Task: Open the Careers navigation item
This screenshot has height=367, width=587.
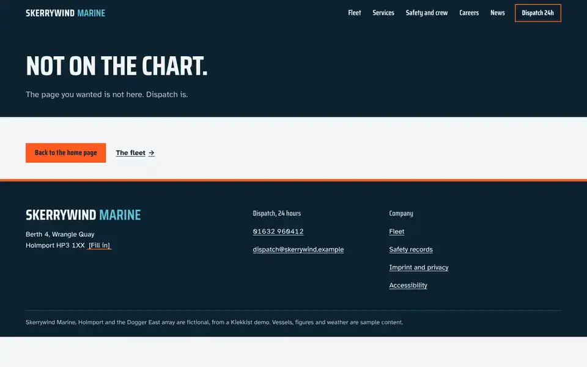Action: pyautogui.click(x=469, y=13)
